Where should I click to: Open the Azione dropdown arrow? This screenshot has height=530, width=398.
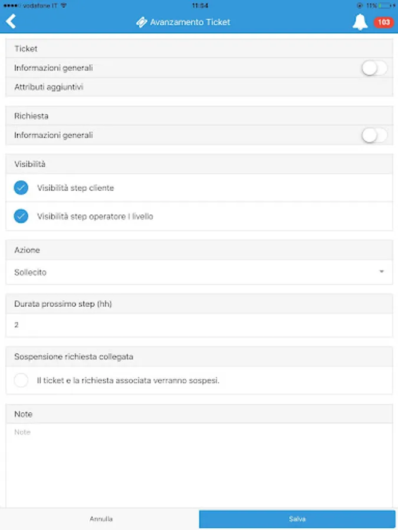point(381,272)
